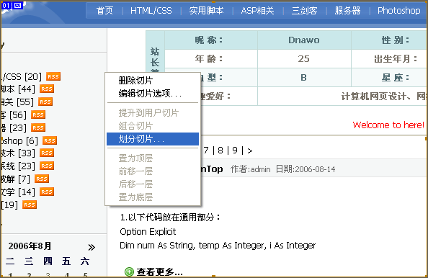Click the RSS icon next to shop [6]
The width and height of the screenshot is (428, 278).
(x=50, y=140)
